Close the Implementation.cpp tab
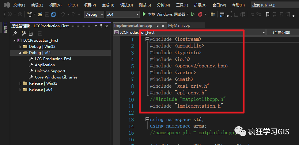299x145 pixels. tap(163, 26)
